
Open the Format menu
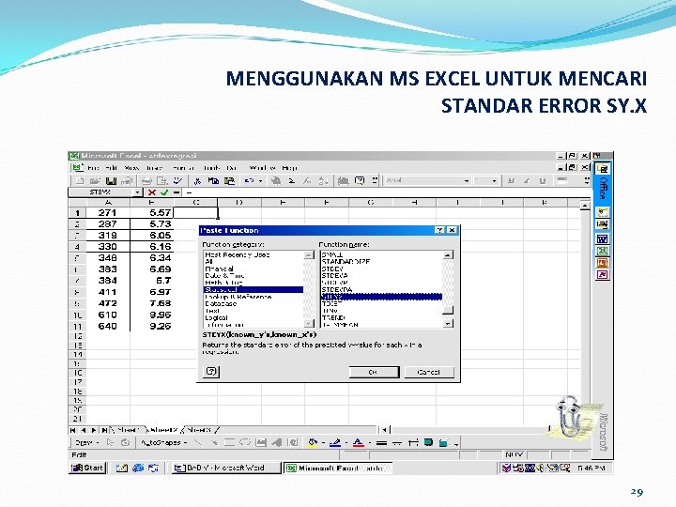pos(184,168)
